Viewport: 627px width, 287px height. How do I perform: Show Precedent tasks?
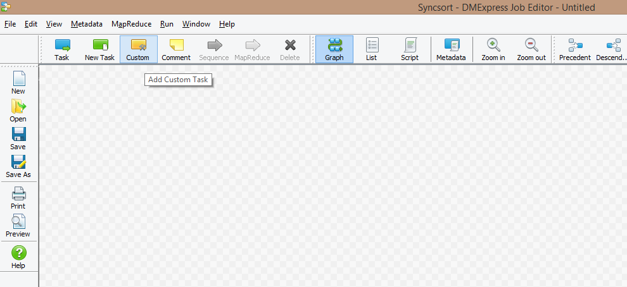coord(575,49)
